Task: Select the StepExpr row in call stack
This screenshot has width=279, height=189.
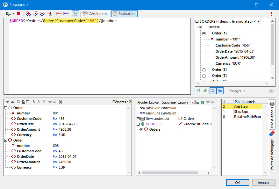Action: (x=242, y=112)
